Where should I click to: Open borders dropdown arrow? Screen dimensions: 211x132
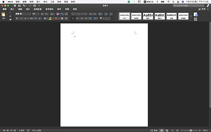pos(109,18)
